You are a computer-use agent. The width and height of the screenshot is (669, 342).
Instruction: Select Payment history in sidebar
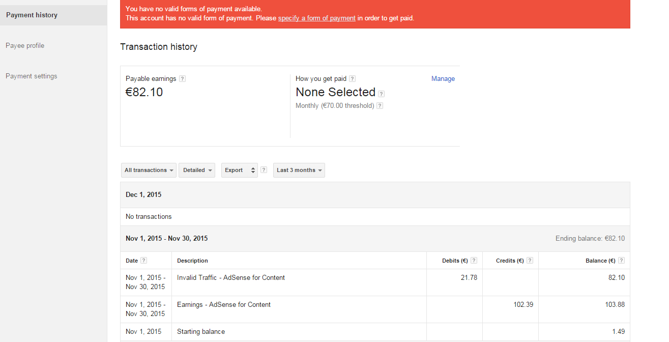pyautogui.click(x=32, y=15)
